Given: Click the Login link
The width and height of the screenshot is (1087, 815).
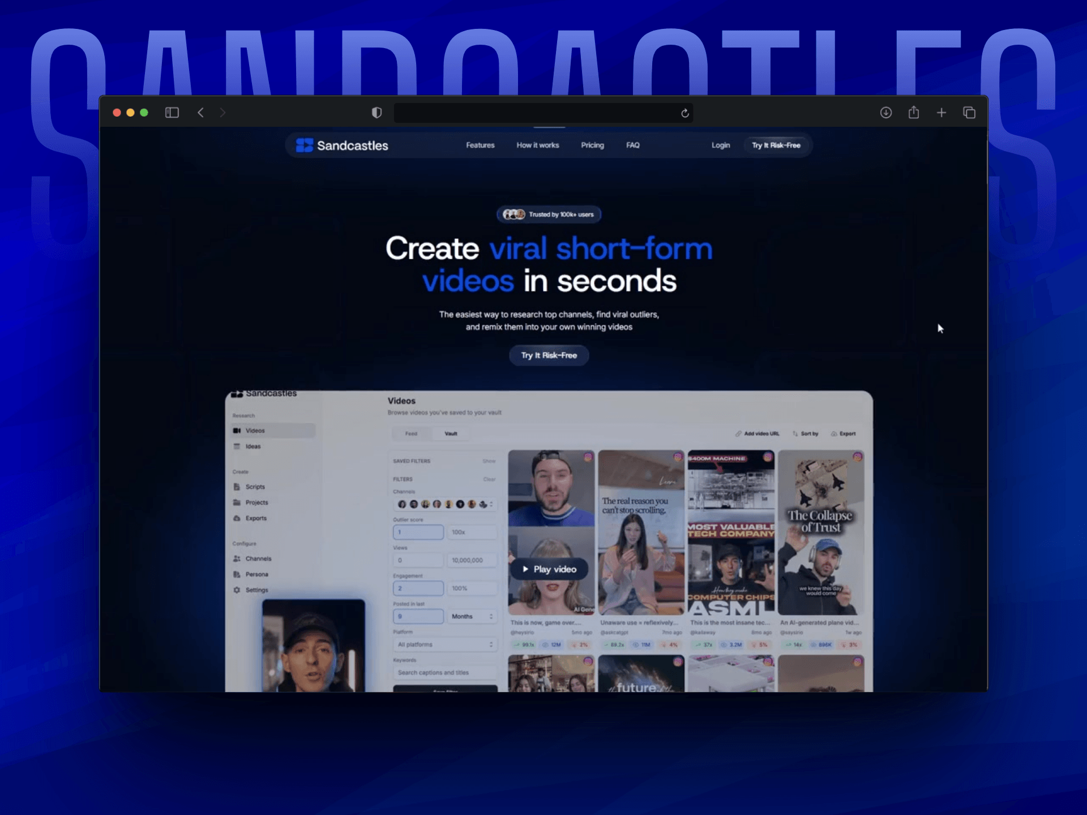Looking at the screenshot, I should point(721,145).
